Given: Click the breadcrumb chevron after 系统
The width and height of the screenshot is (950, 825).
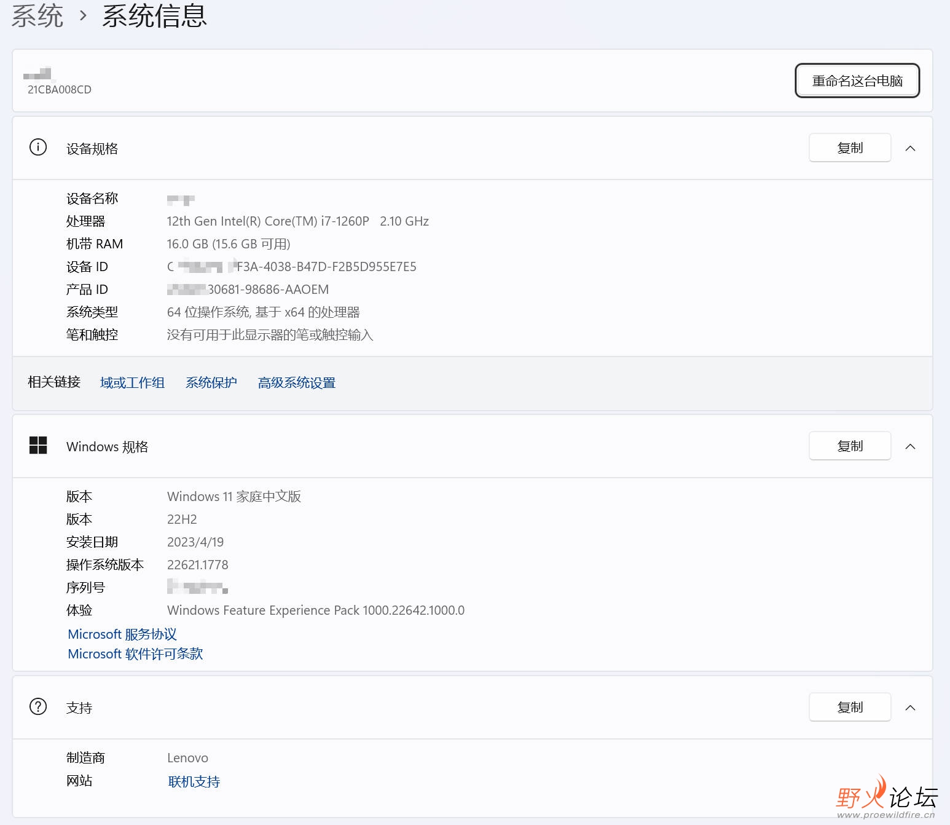Looking at the screenshot, I should (83, 16).
